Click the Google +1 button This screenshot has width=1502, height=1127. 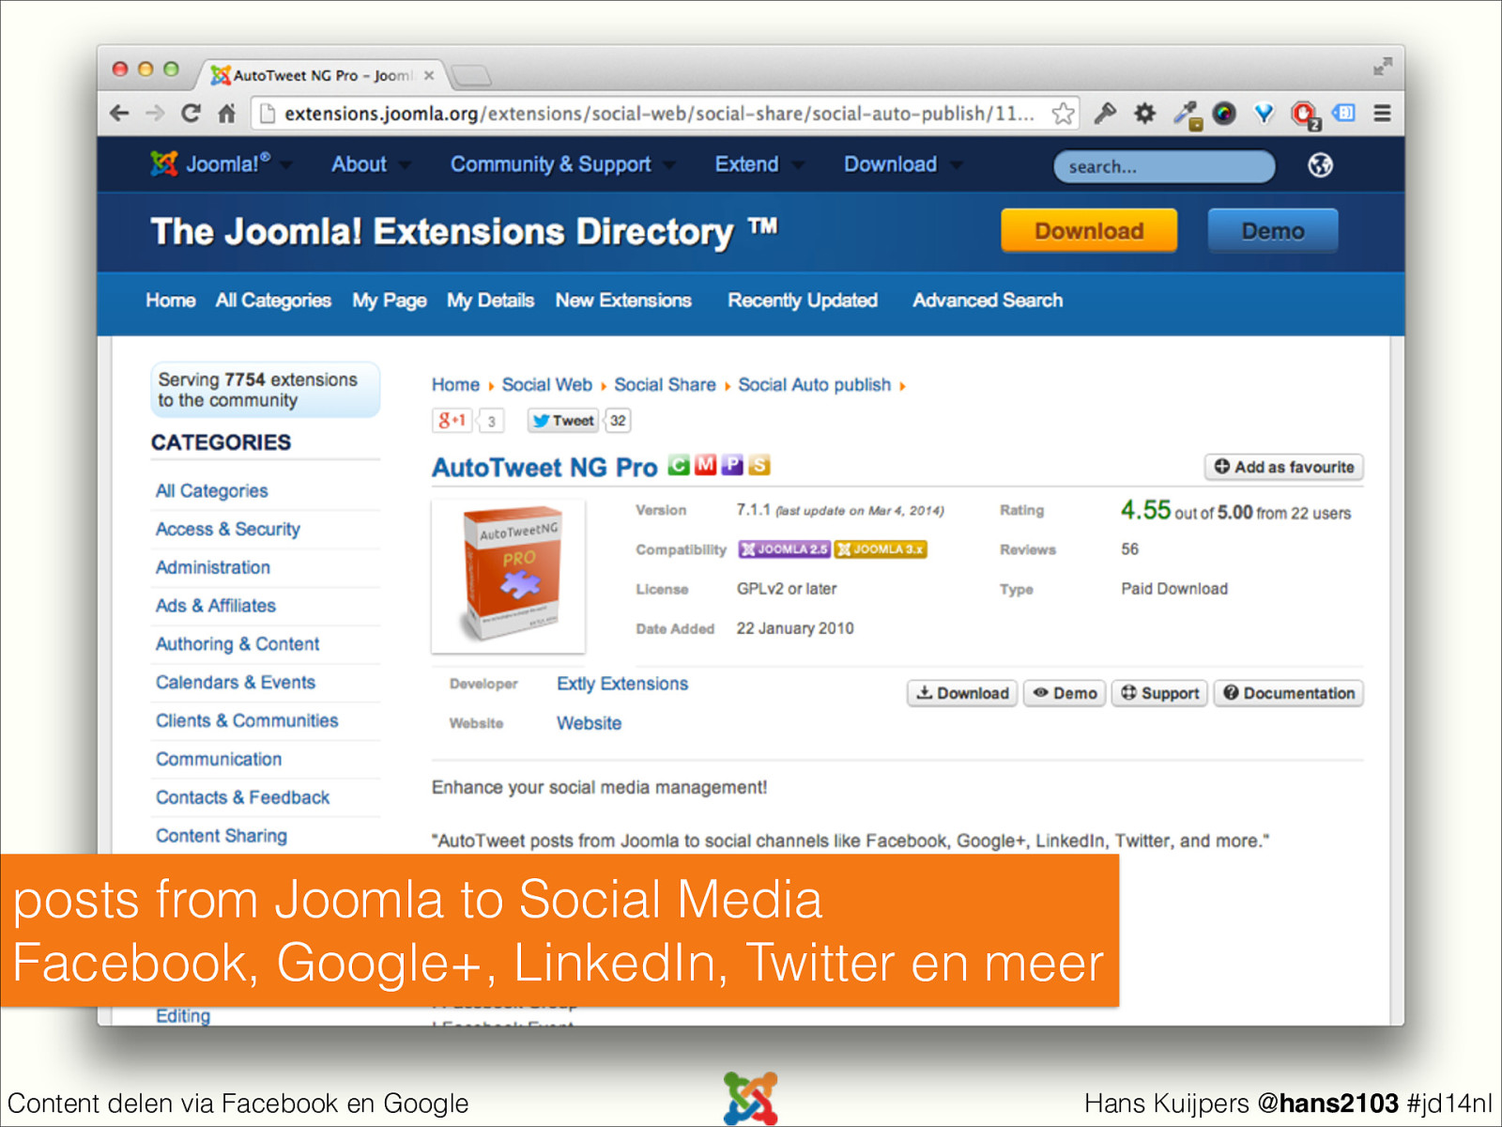[x=452, y=420]
